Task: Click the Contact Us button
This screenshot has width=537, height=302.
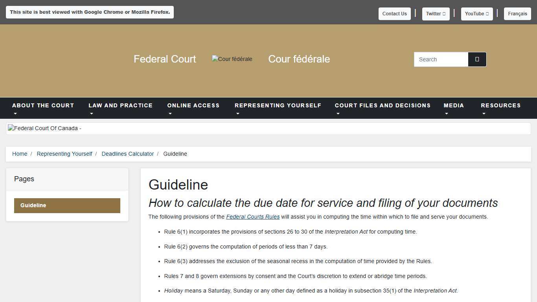Action: click(x=394, y=13)
